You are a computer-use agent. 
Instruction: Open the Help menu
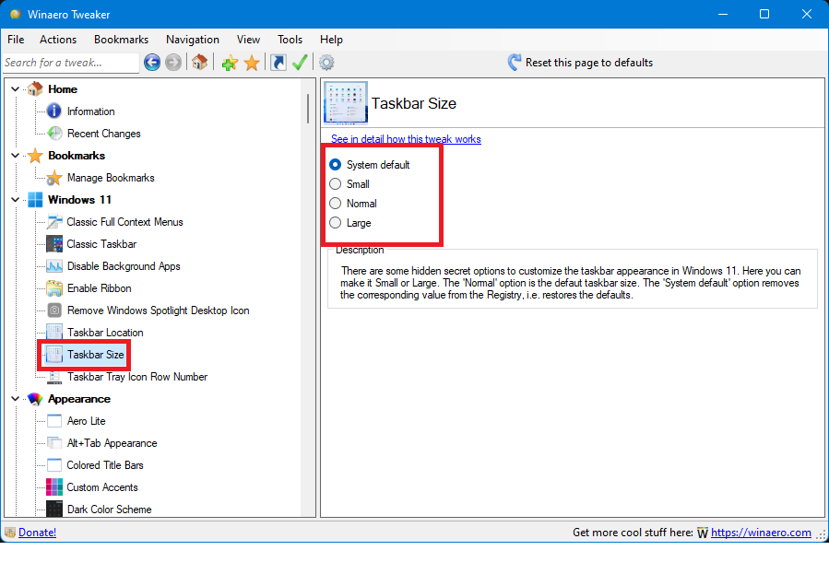[x=331, y=40]
